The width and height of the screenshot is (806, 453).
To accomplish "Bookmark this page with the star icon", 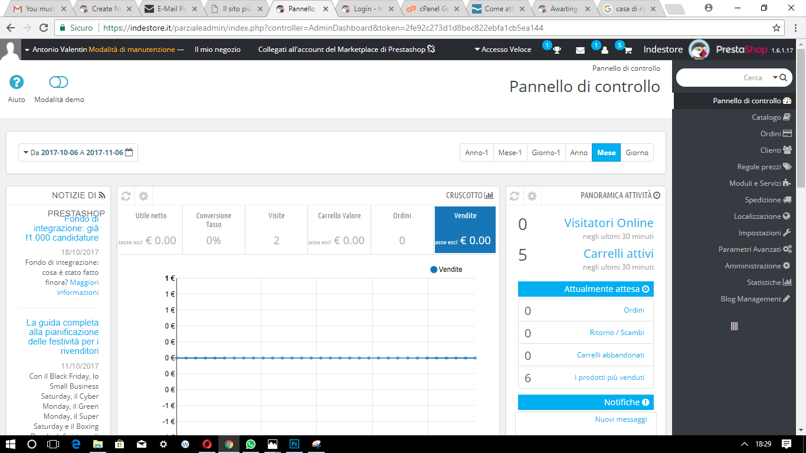I will (x=776, y=28).
